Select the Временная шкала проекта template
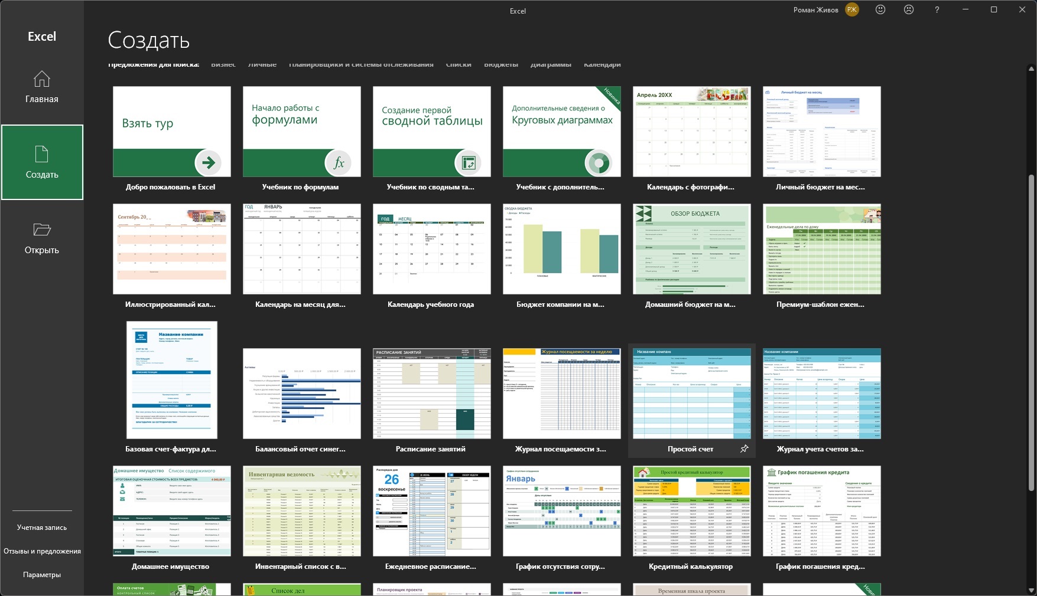1037x596 pixels. tap(692, 590)
